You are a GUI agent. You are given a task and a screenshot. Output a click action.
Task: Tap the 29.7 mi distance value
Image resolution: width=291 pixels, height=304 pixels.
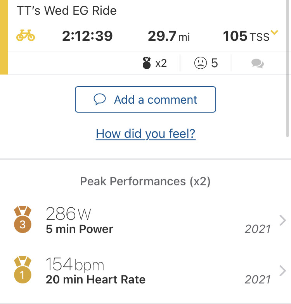point(169,36)
